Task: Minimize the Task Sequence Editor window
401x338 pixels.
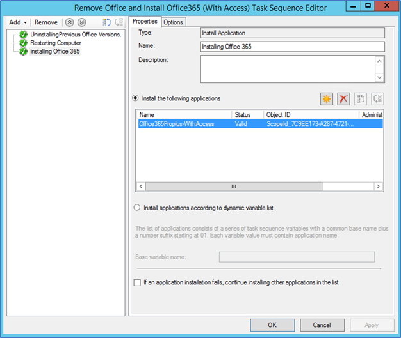Action: pos(353,6)
